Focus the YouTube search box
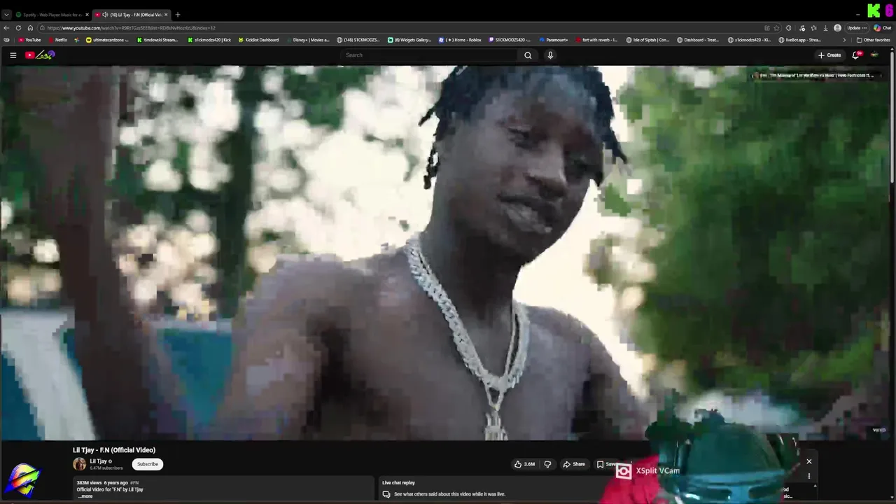Viewport: 896px width, 504px height. (x=430, y=55)
